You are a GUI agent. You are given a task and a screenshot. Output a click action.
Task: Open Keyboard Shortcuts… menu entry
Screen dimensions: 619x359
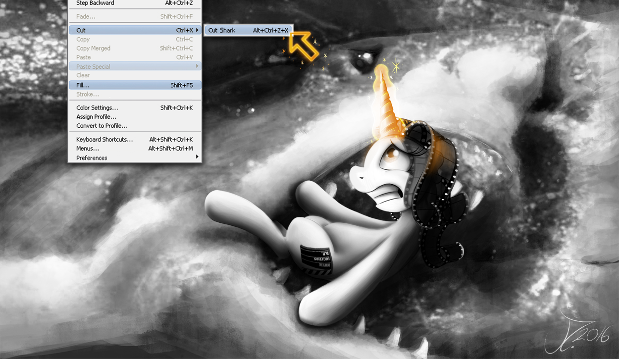coord(135,140)
